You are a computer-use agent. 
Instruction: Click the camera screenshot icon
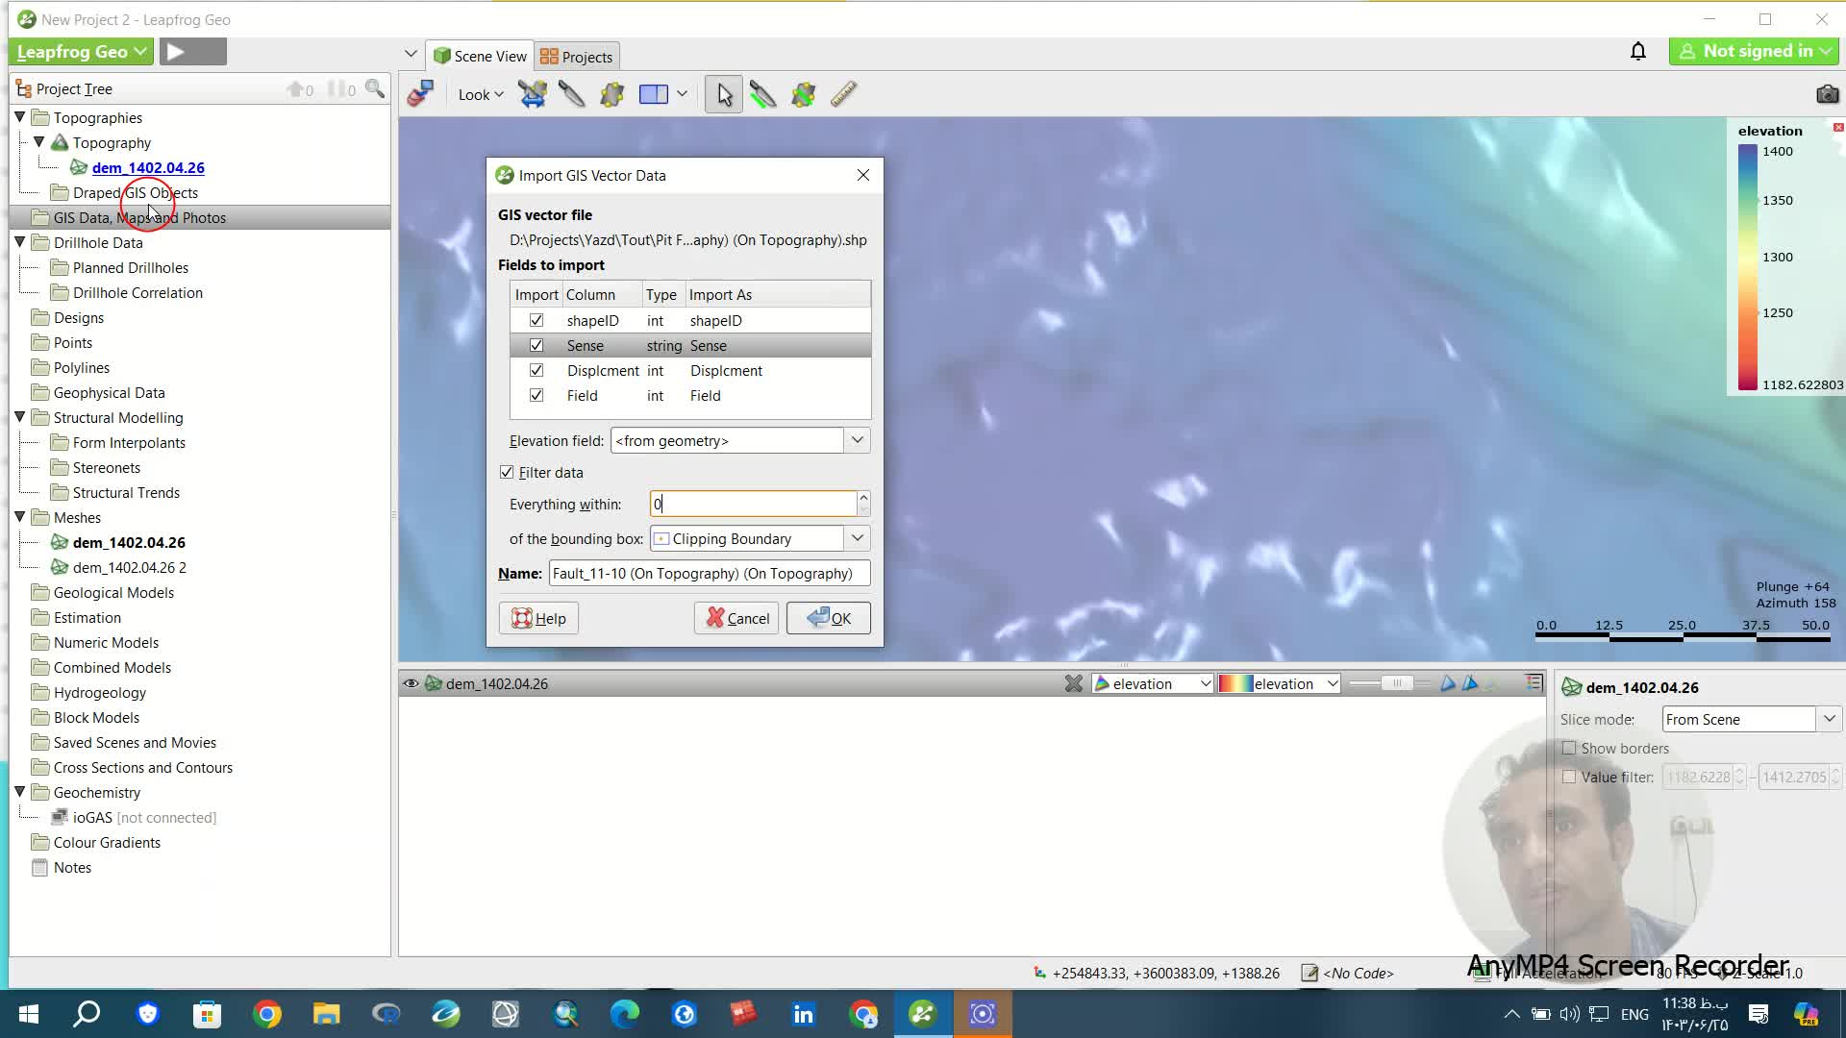(x=1827, y=94)
